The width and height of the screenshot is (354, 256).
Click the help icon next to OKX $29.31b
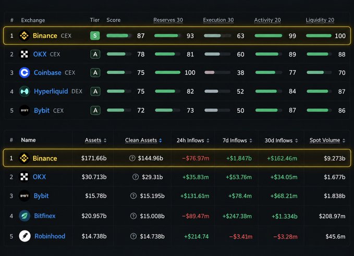pos(136,177)
